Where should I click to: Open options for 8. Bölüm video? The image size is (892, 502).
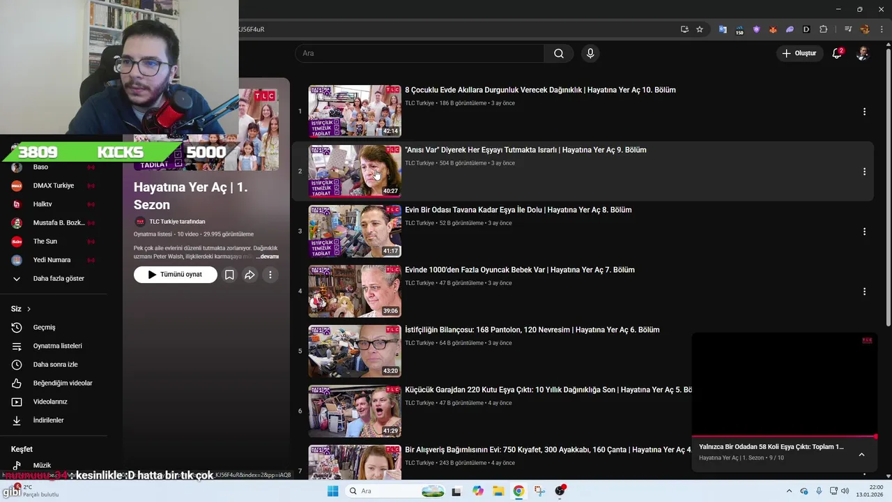point(864,231)
